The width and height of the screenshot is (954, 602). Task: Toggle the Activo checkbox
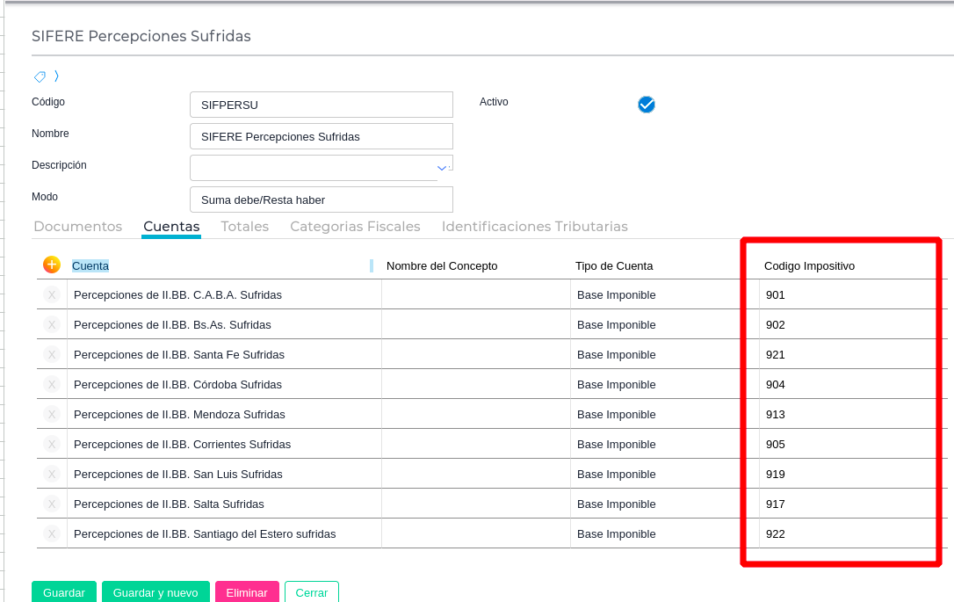[x=647, y=105]
